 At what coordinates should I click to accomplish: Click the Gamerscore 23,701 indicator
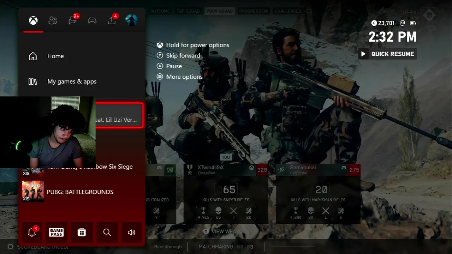(x=383, y=23)
